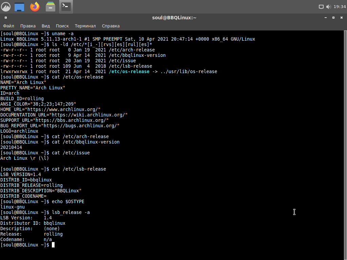Viewport: 347px width, 260px height.
Task: Click the final empty shell prompt line
Action: pos(27,245)
